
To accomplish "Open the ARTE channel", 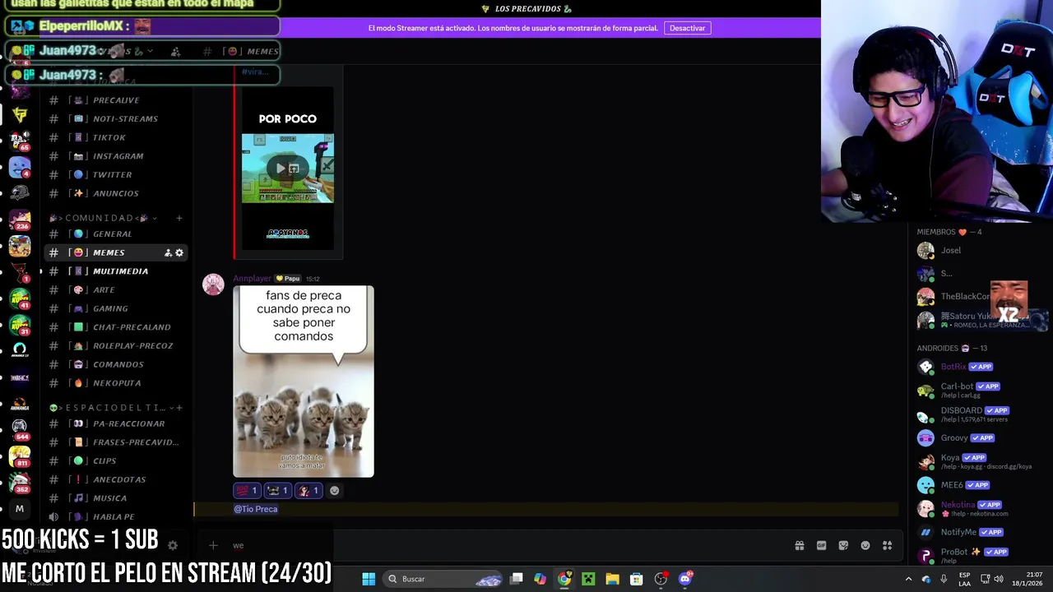I will [x=116, y=290].
